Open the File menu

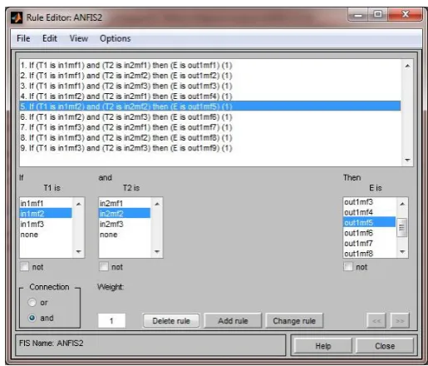coord(23,38)
